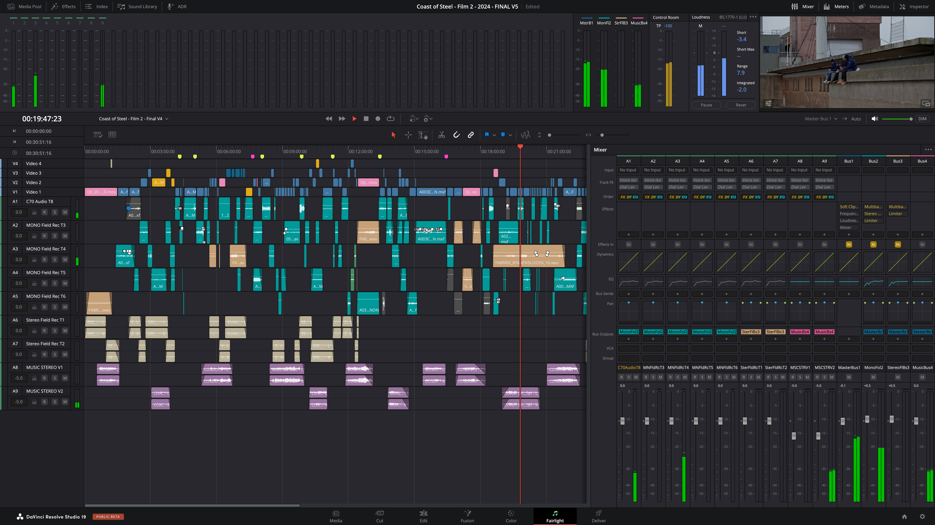This screenshot has width=935, height=525.
Task: Open project settings gear icon
Action: click(x=922, y=516)
